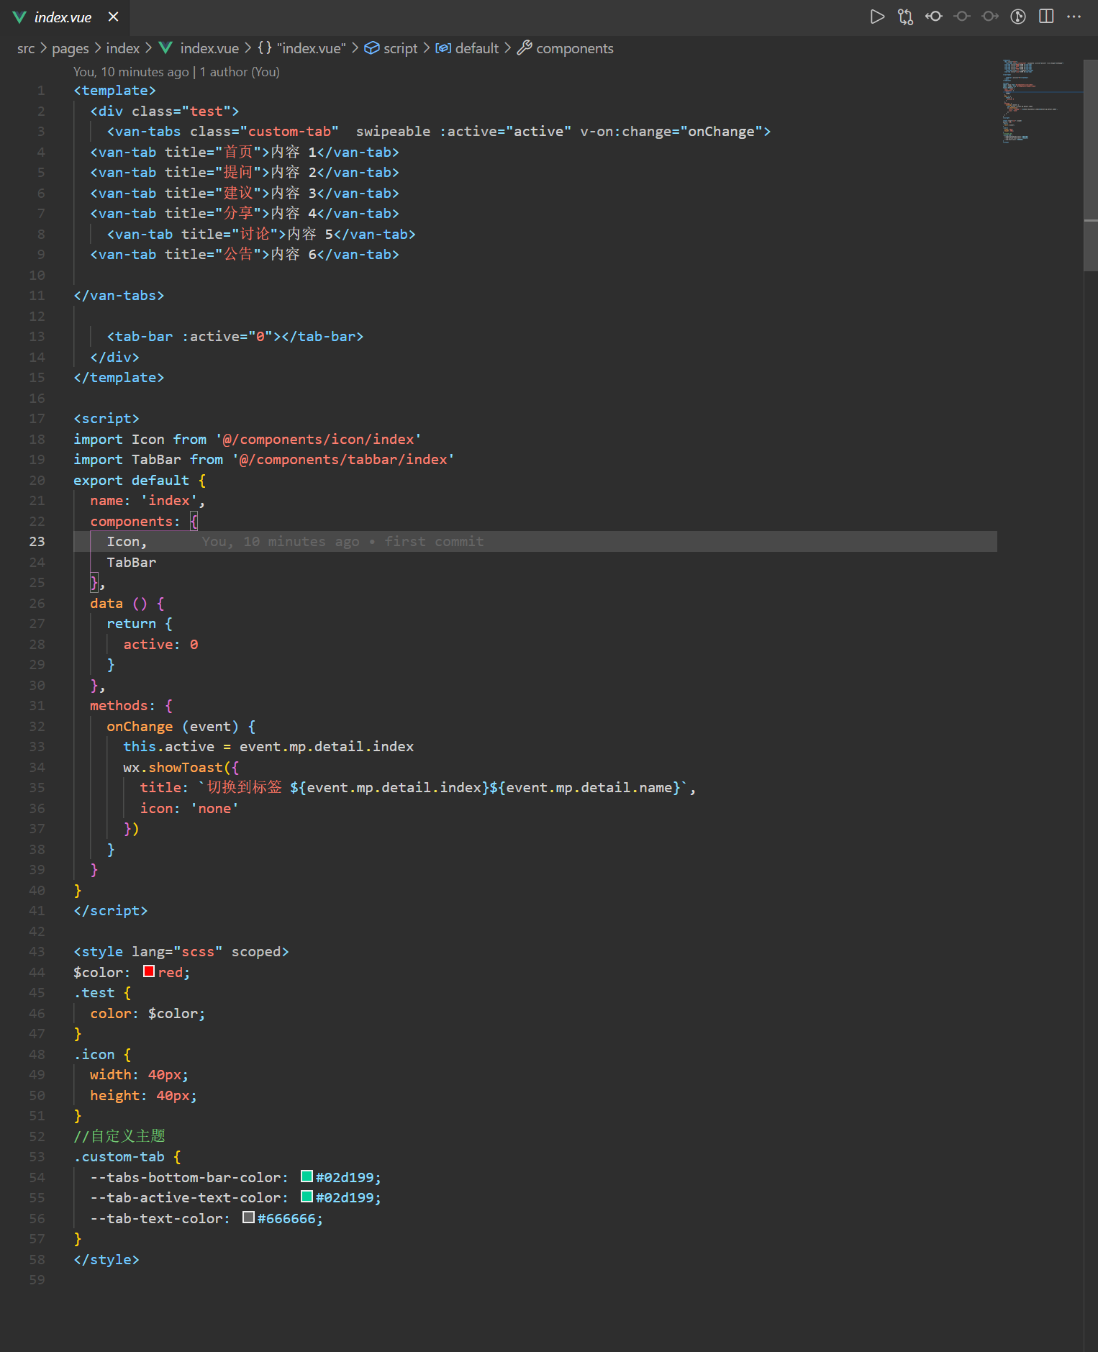Viewport: 1098px width, 1352px height.
Task: Click the cube icon before script breadcrumb
Action: coord(372,48)
